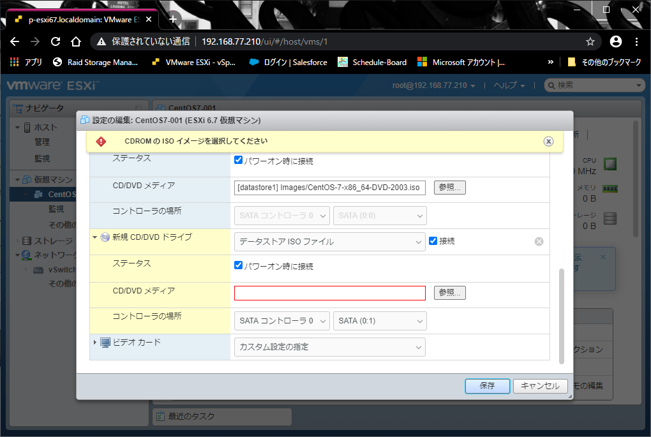Open the Chrome three-dot menu
651x437 pixels.
click(636, 41)
